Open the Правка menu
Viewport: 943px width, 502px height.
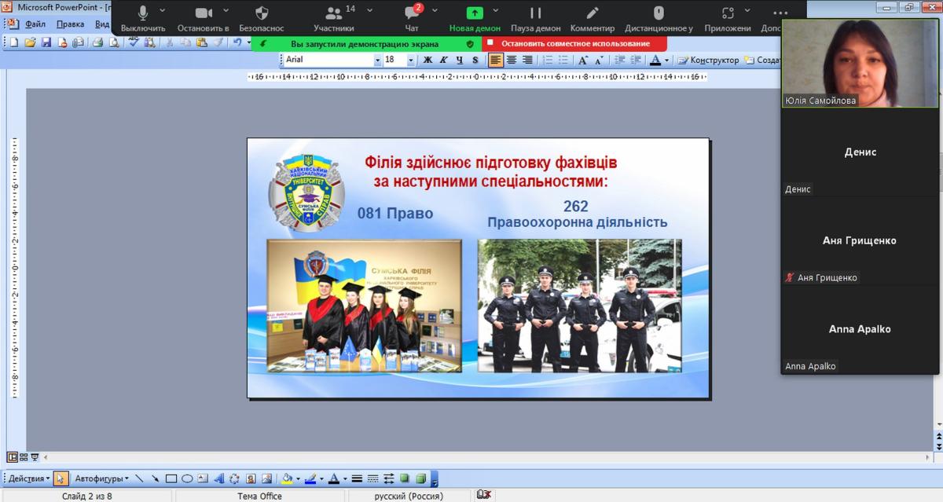pyautogui.click(x=70, y=24)
